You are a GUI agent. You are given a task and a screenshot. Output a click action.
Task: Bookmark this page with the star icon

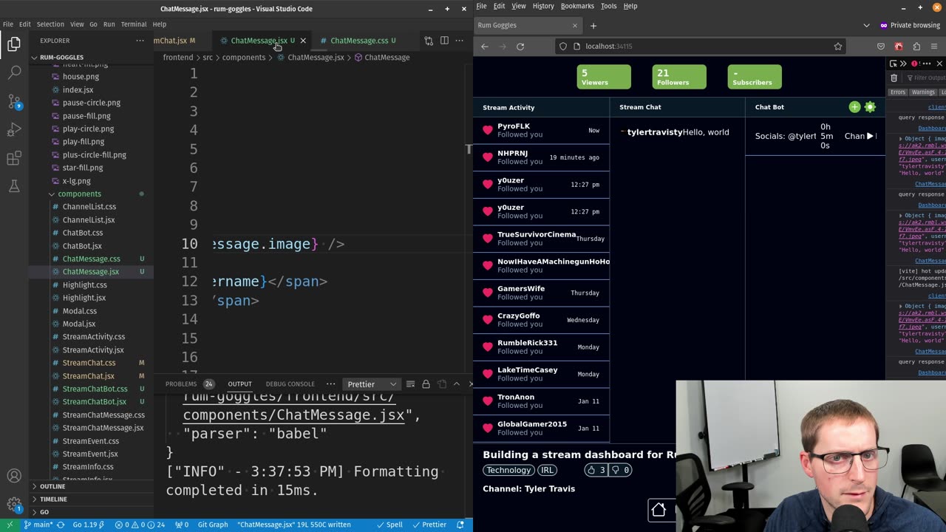(837, 46)
